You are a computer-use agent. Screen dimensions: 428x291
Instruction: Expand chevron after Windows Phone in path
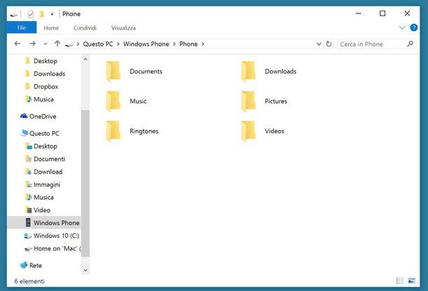tap(174, 44)
